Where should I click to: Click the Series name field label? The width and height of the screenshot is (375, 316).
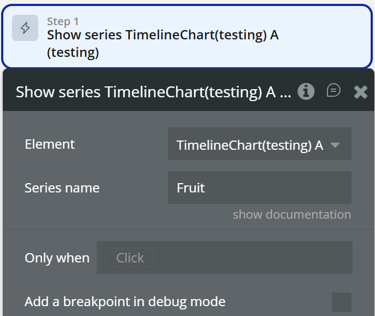click(62, 188)
